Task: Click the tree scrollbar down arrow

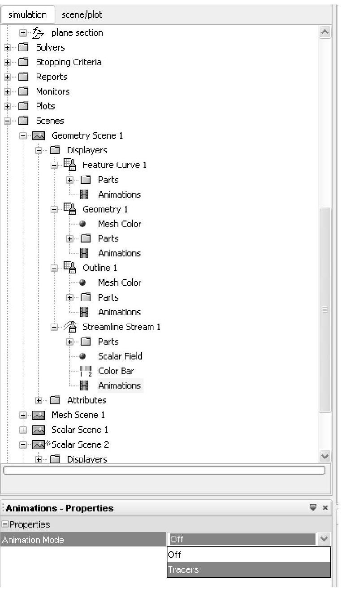Action: (325, 456)
